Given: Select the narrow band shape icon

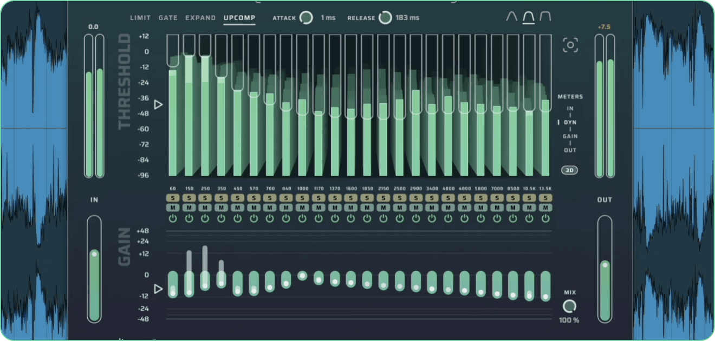Looking at the screenshot, I should 512,17.
